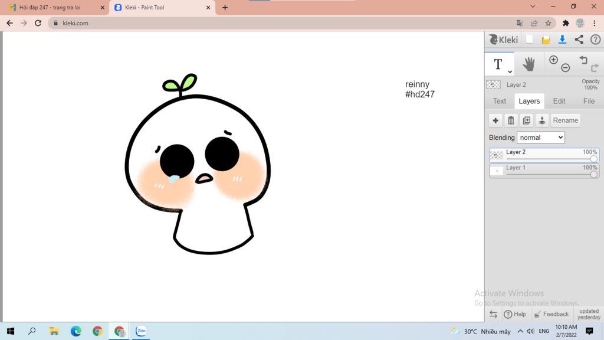The image size is (604, 340).
Task: Select the Hand pan tool
Action: [x=529, y=64]
